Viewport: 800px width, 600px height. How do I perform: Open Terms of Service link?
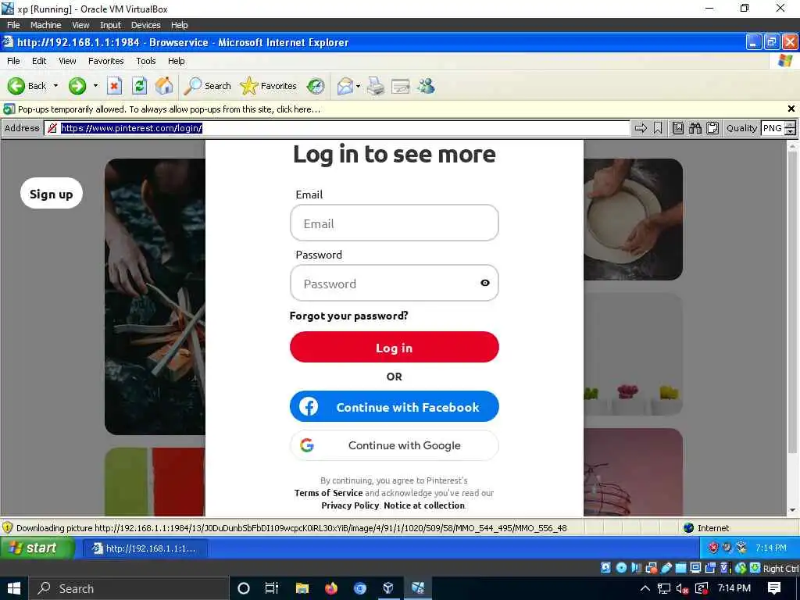[328, 493]
